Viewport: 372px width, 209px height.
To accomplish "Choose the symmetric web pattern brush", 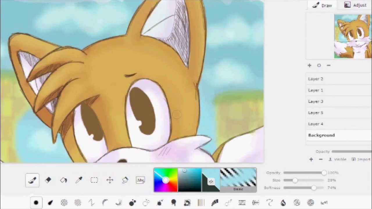I will coord(256,203).
